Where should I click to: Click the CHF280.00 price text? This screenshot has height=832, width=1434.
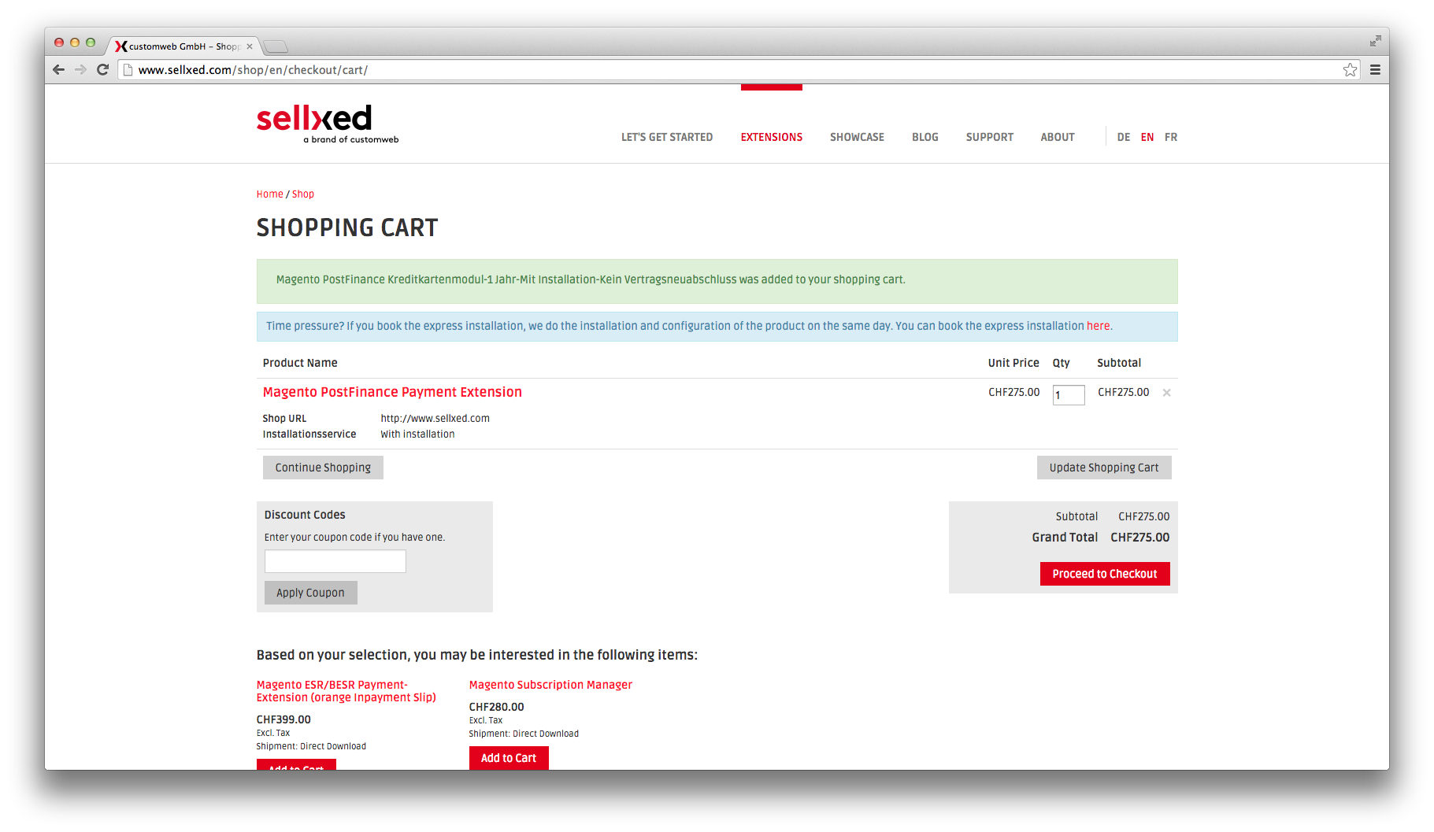pyautogui.click(x=496, y=707)
